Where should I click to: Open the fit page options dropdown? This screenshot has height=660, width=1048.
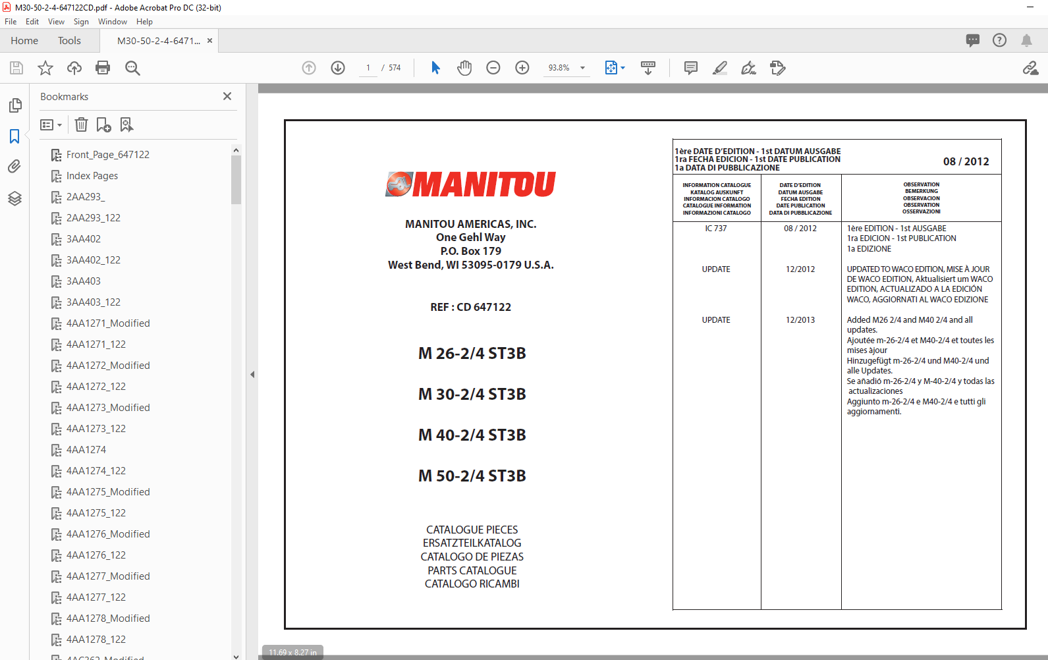(622, 68)
